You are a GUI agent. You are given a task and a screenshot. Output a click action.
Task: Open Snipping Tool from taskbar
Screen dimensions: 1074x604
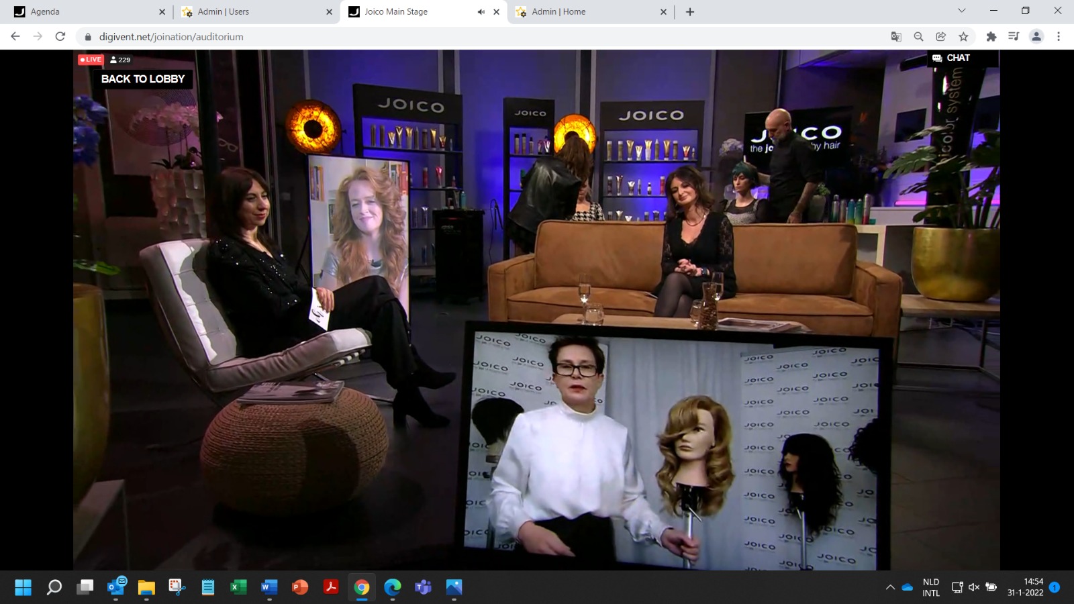tap(177, 587)
